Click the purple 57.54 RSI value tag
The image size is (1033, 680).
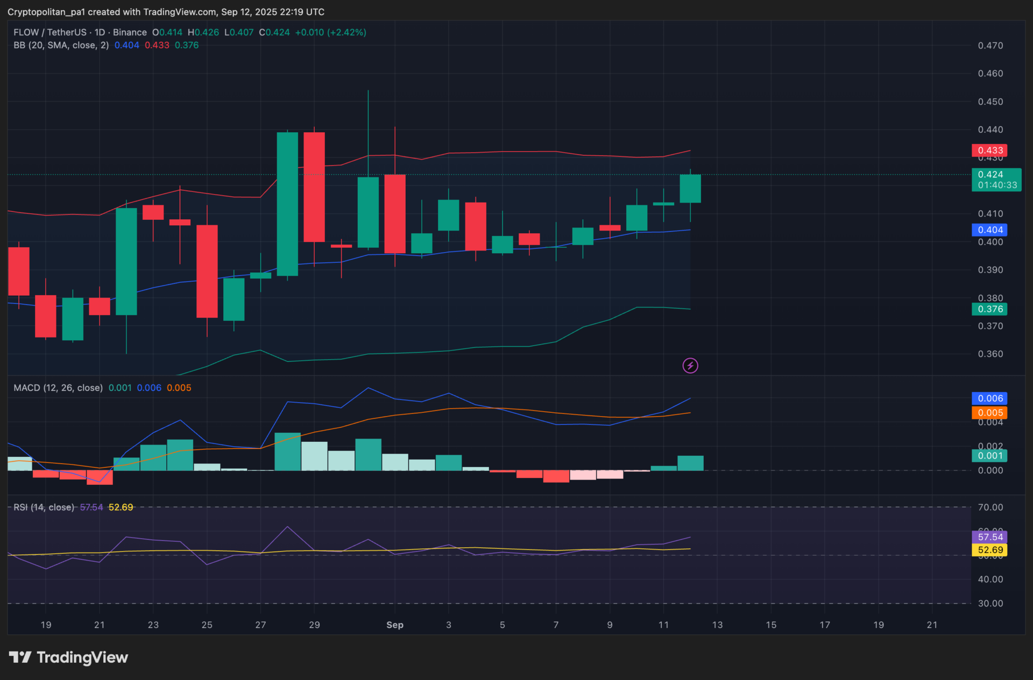pos(989,537)
